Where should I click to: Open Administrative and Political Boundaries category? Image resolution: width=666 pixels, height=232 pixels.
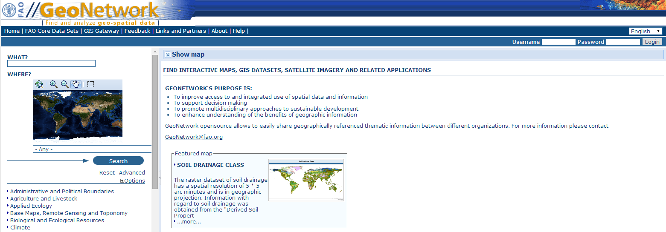coord(62,192)
